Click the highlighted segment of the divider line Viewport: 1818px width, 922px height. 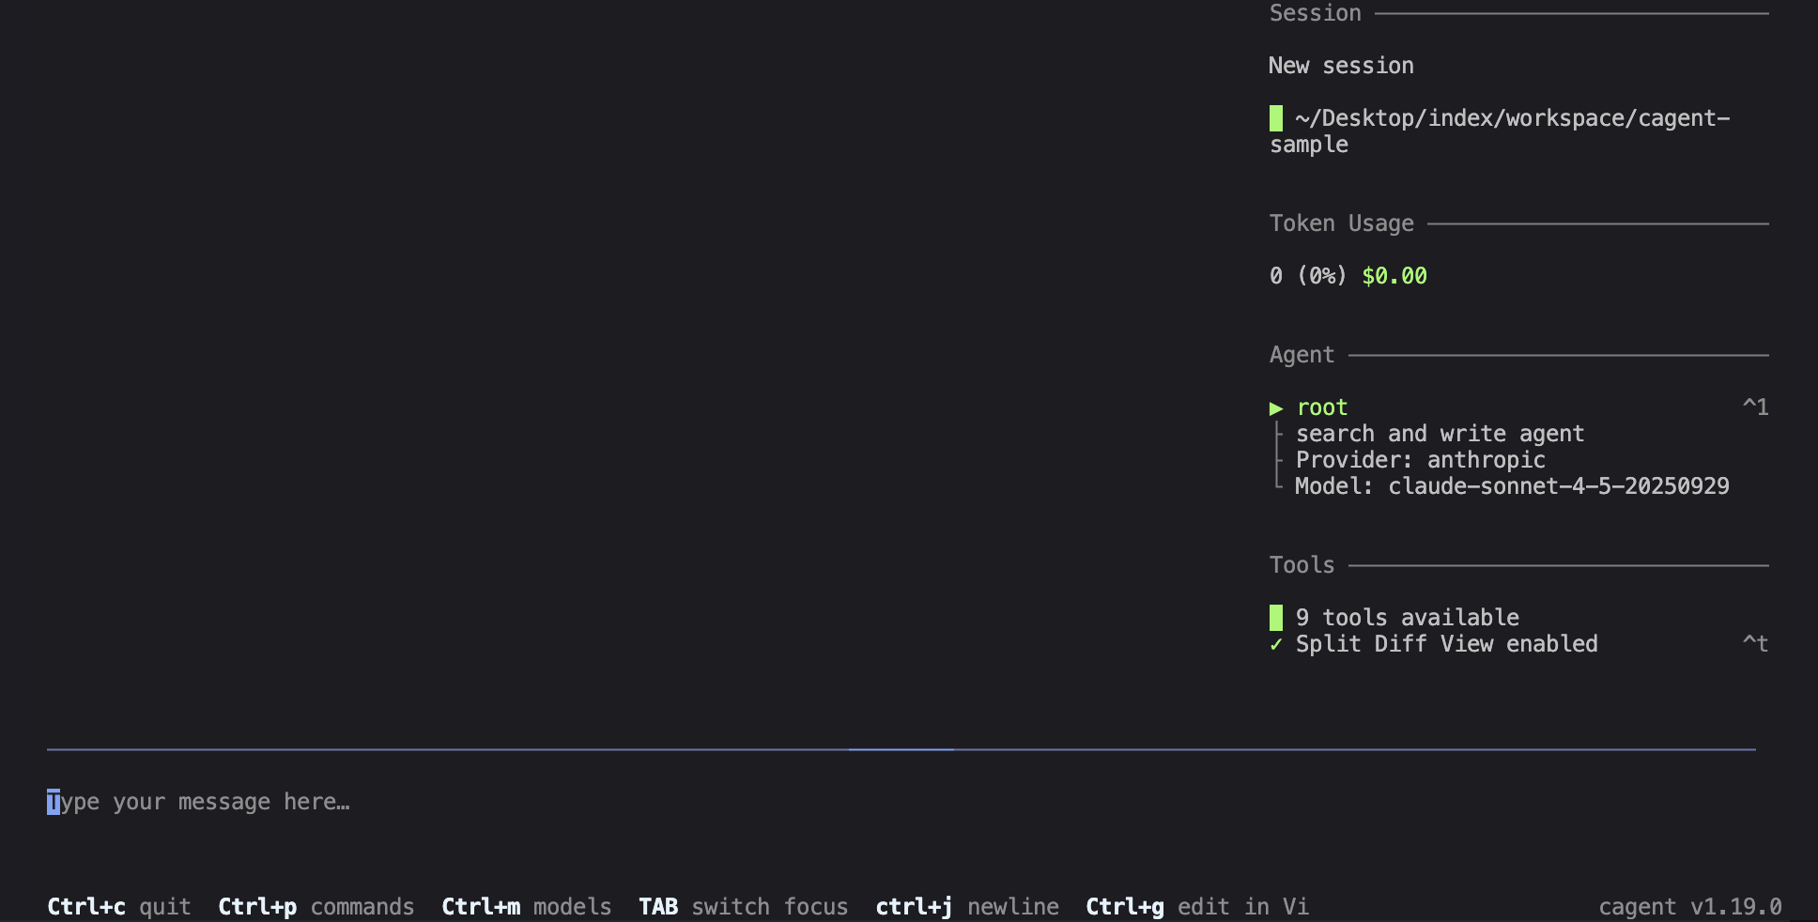tap(901, 749)
